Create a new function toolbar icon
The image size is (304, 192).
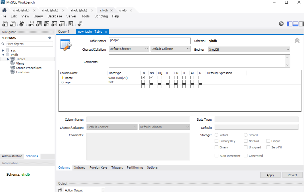[x=62, y=24]
